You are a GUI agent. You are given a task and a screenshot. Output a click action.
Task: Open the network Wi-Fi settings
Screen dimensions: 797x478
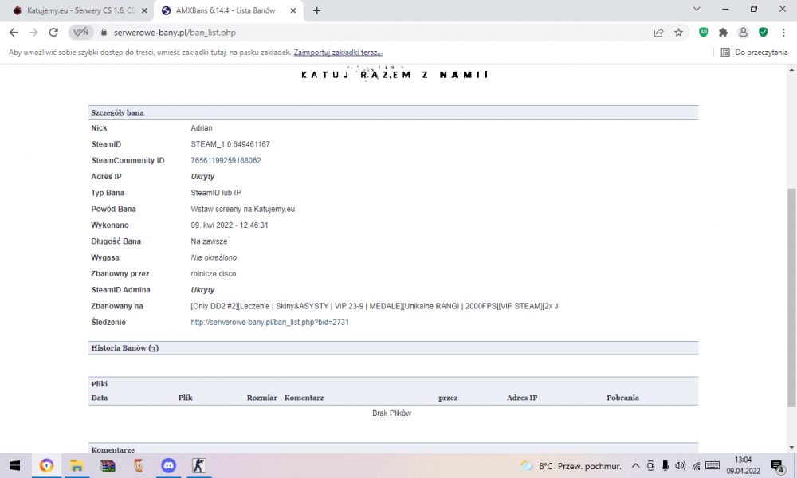[x=696, y=466]
